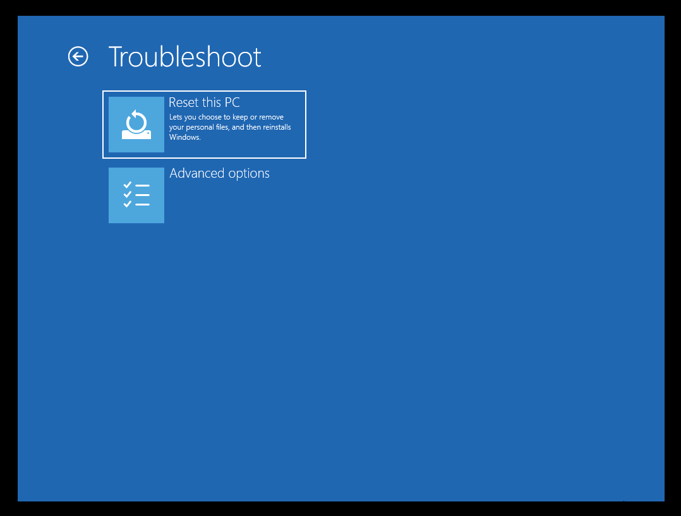Click the reinstalls Windows description text
681x516 pixels.
point(230,126)
